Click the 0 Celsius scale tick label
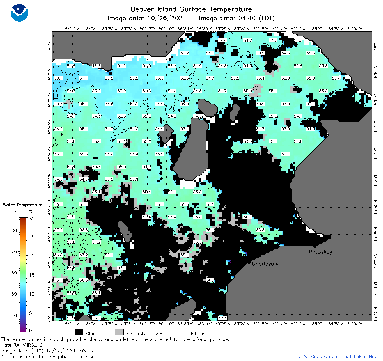This screenshot has height=361, width=383. [x=30, y=331]
